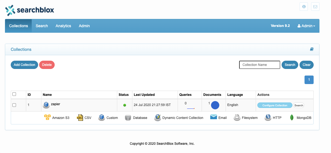Click the zapier collection cube icon

(x=46, y=105)
